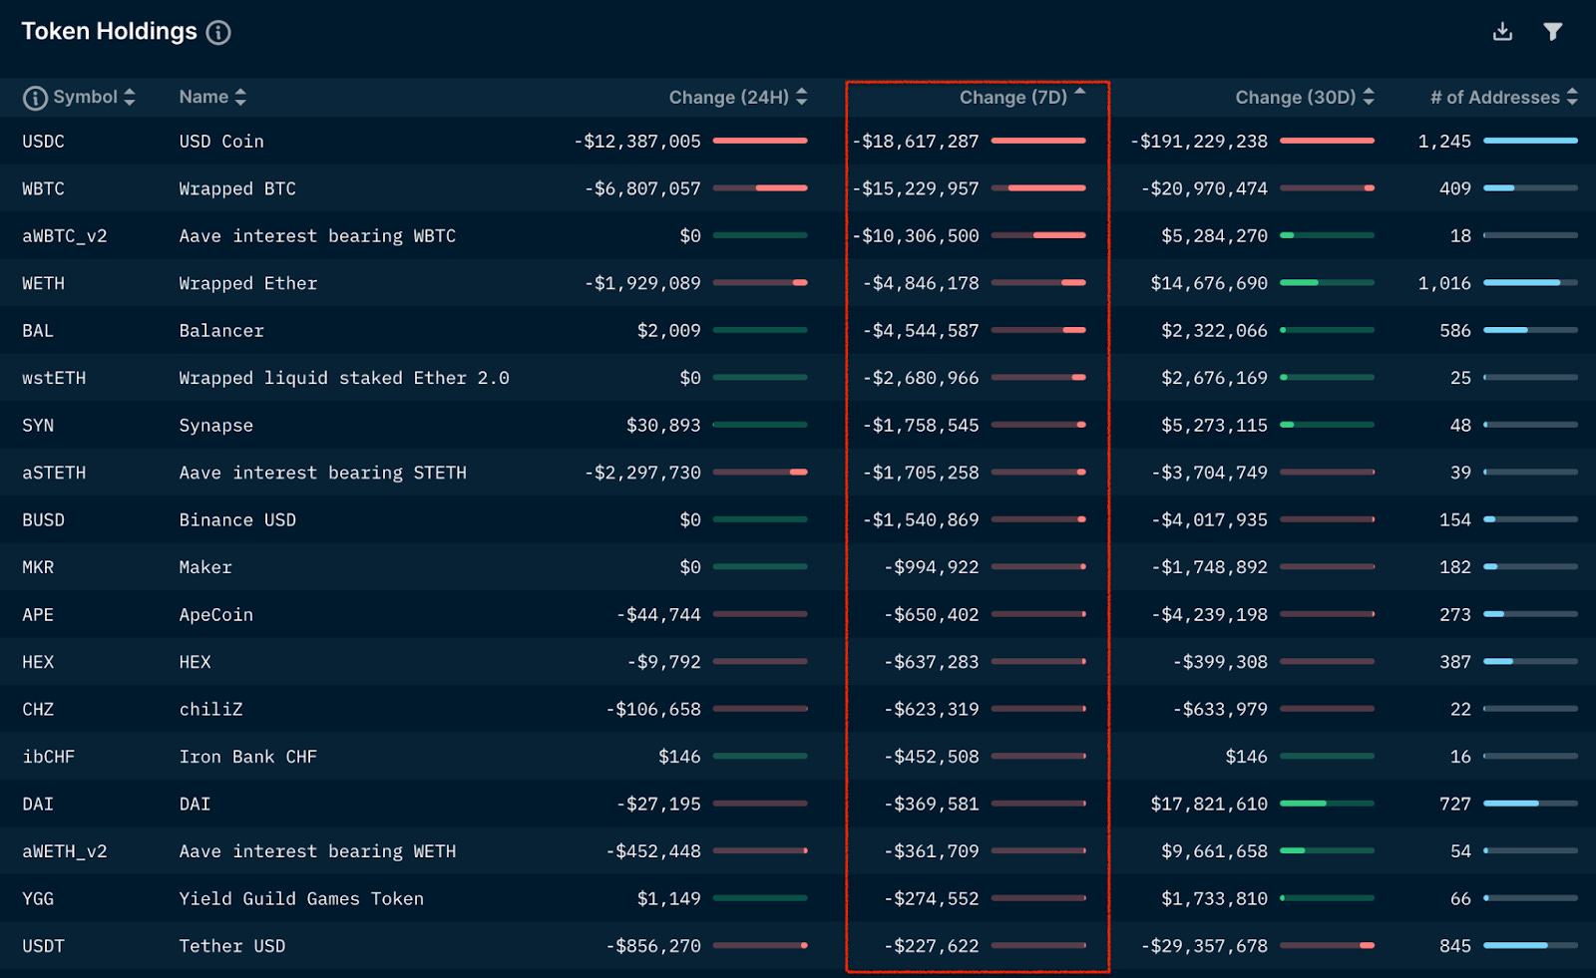1596x978 pixels.
Task: Click the chiliZ name
Action: [210, 710]
